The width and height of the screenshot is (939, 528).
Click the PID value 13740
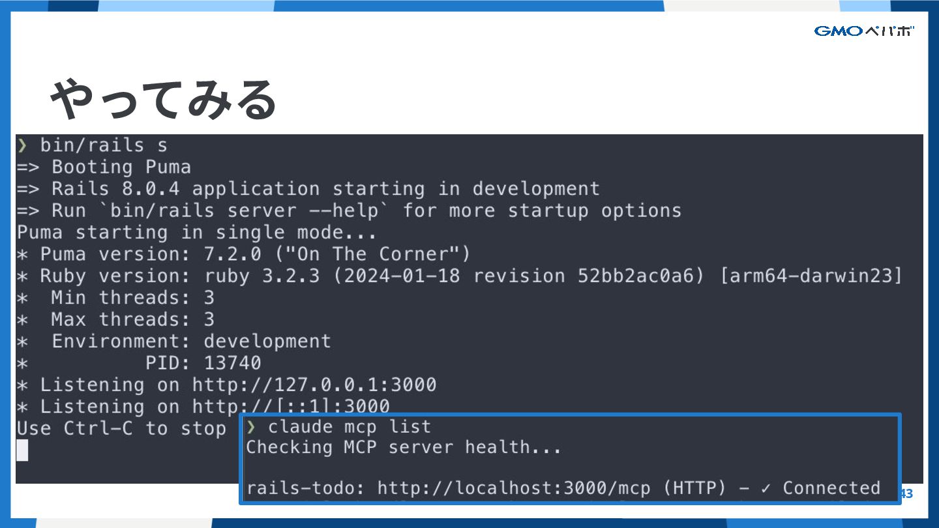click(232, 363)
